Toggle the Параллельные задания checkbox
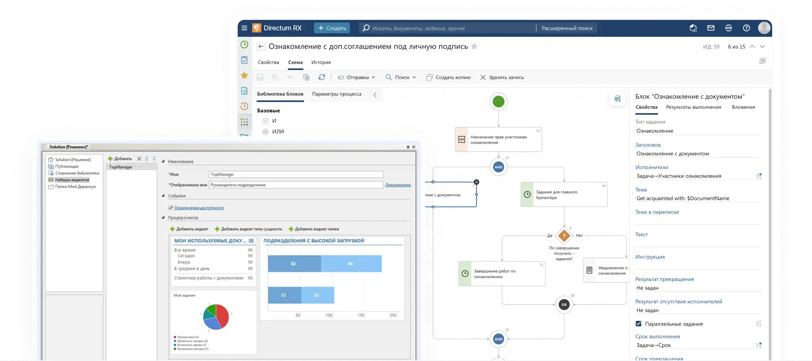Viewport: 812px width, 361px height. pyautogui.click(x=639, y=324)
